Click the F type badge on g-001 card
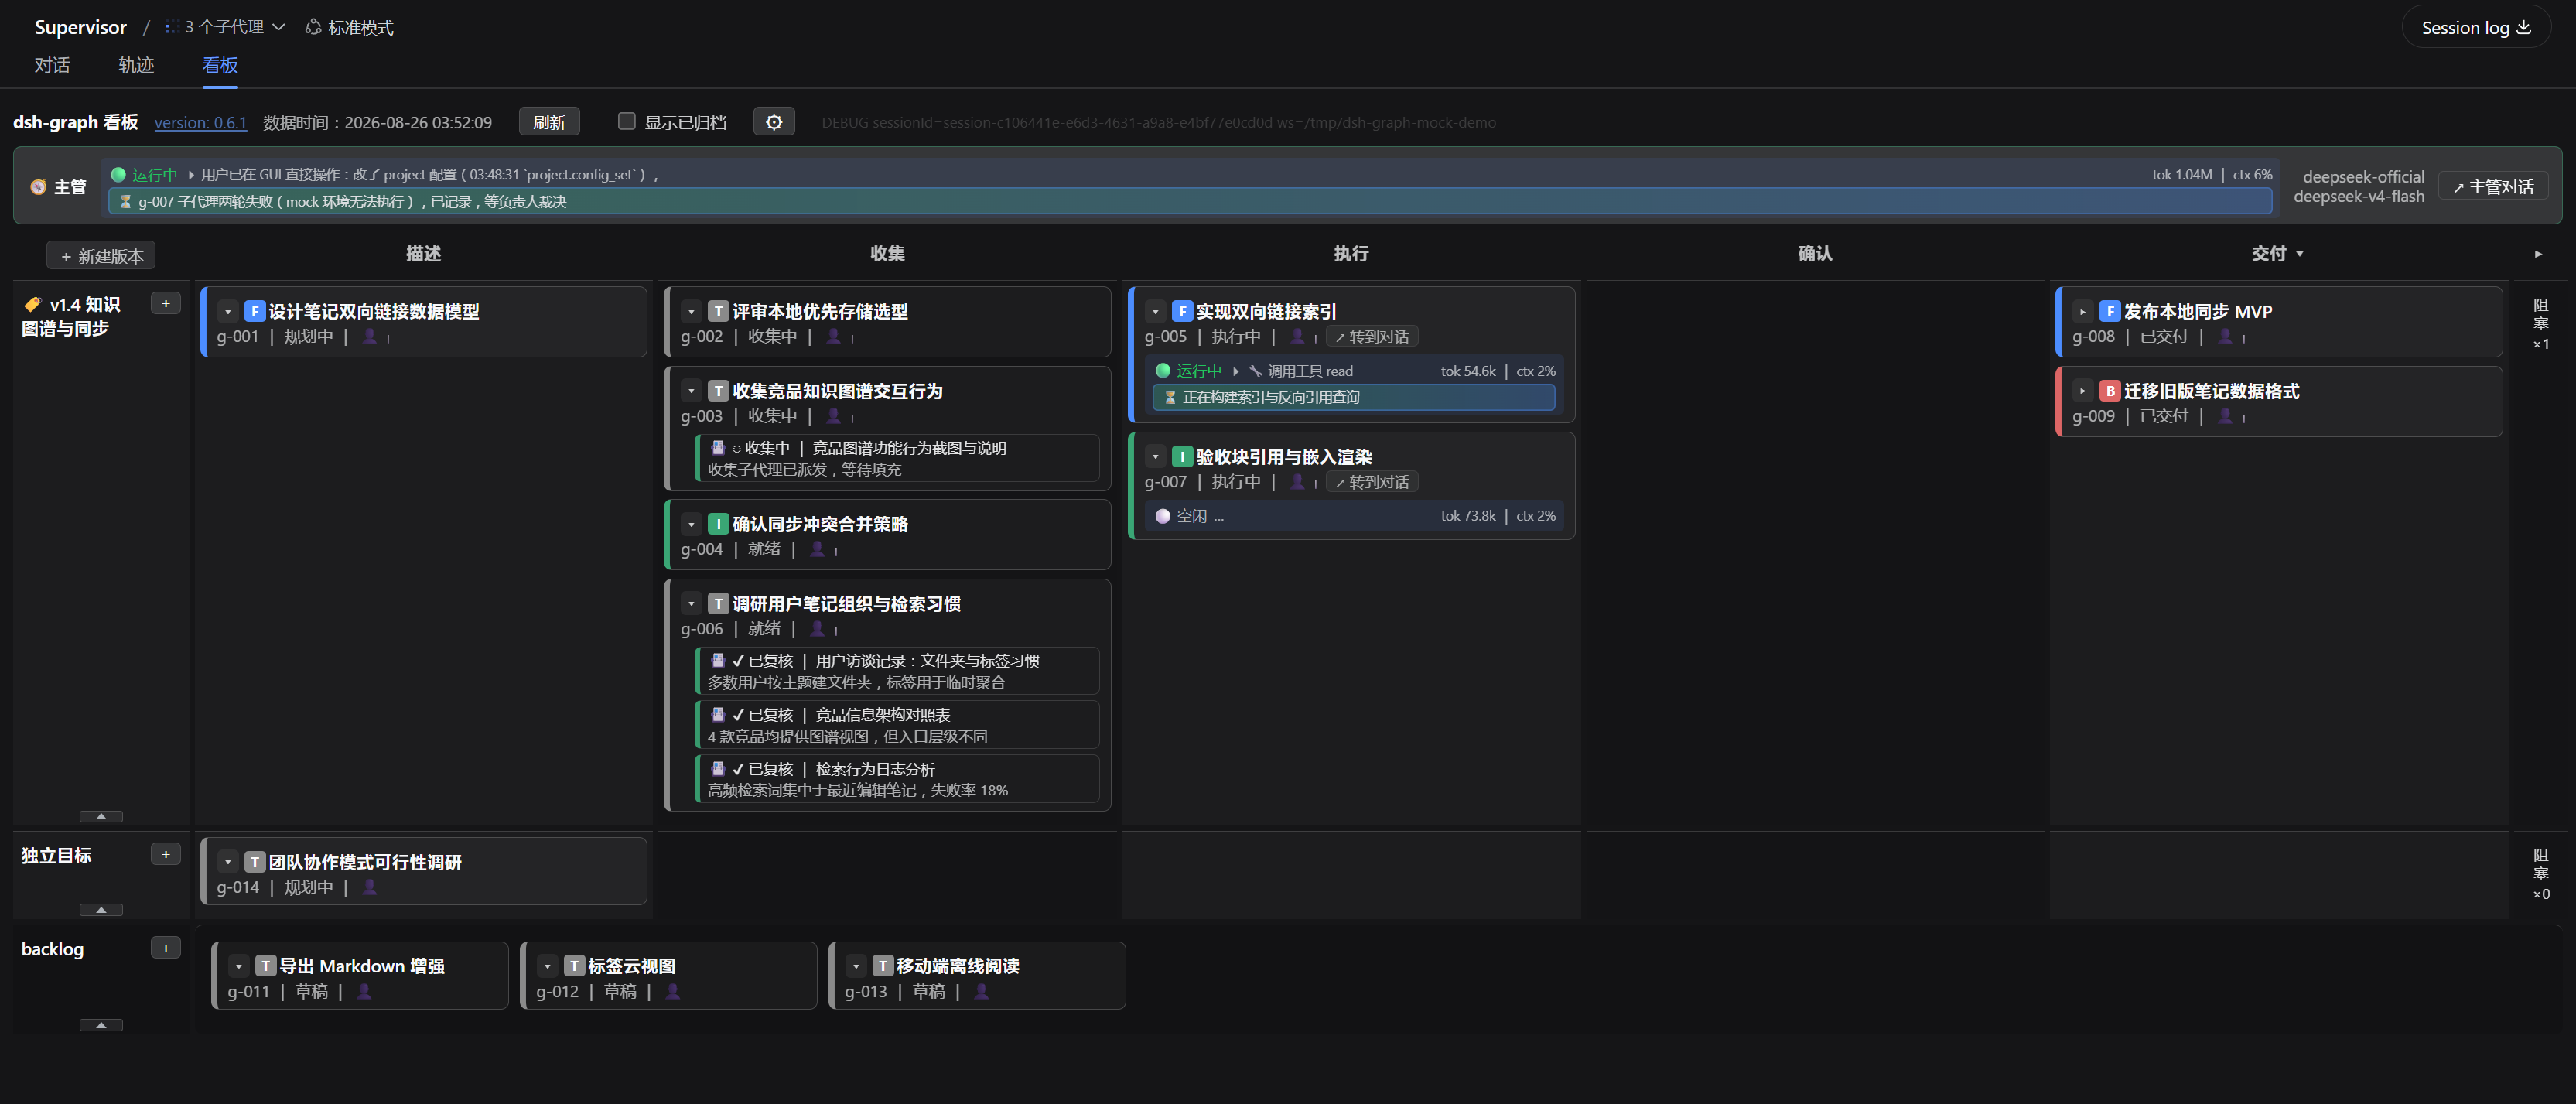 click(x=255, y=311)
